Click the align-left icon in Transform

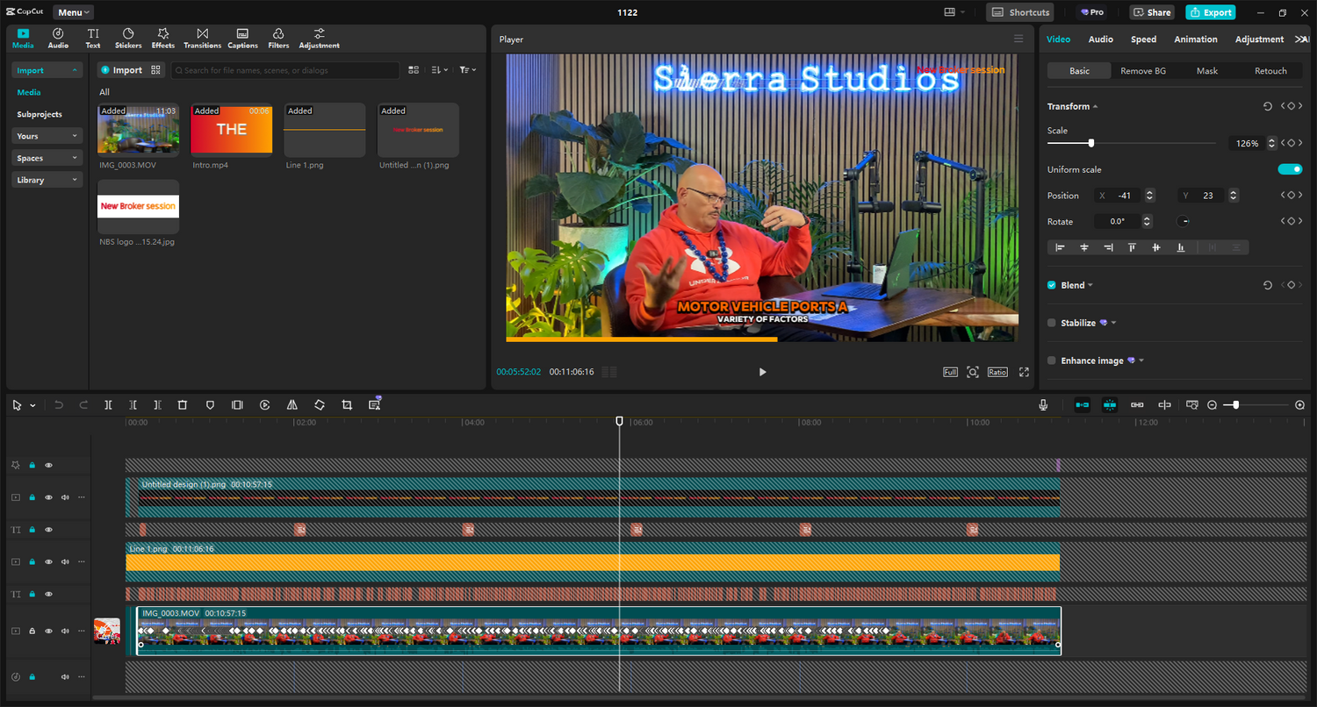tap(1060, 247)
